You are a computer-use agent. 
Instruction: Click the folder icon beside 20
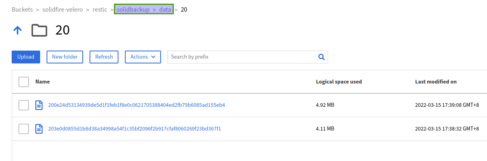click(x=39, y=31)
